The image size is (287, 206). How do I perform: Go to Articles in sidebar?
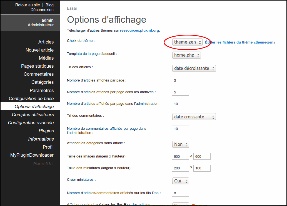(46, 42)
